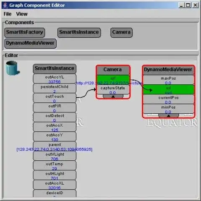The width and height of the screenshot is (201, 201).
Task: Click the outAccX property
Action: click(x=55, y=127)
